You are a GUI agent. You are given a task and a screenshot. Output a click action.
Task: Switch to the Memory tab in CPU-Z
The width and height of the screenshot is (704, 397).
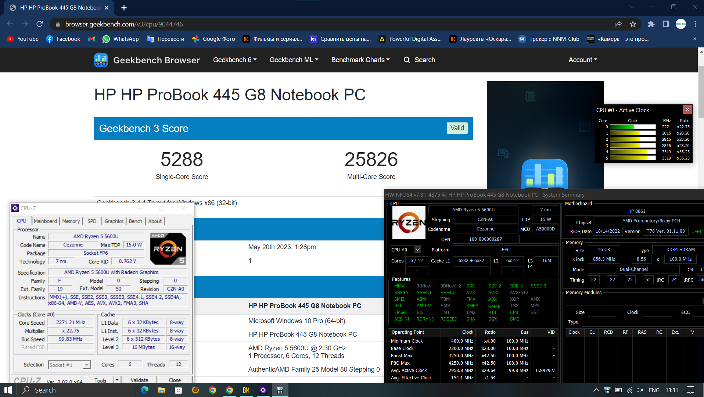[x=71, y=221]
